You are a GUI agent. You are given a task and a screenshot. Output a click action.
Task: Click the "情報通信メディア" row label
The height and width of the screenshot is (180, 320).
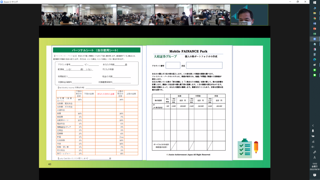(64, 127)
